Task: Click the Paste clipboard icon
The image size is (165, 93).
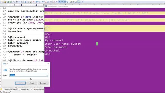Action: (31, 2)
